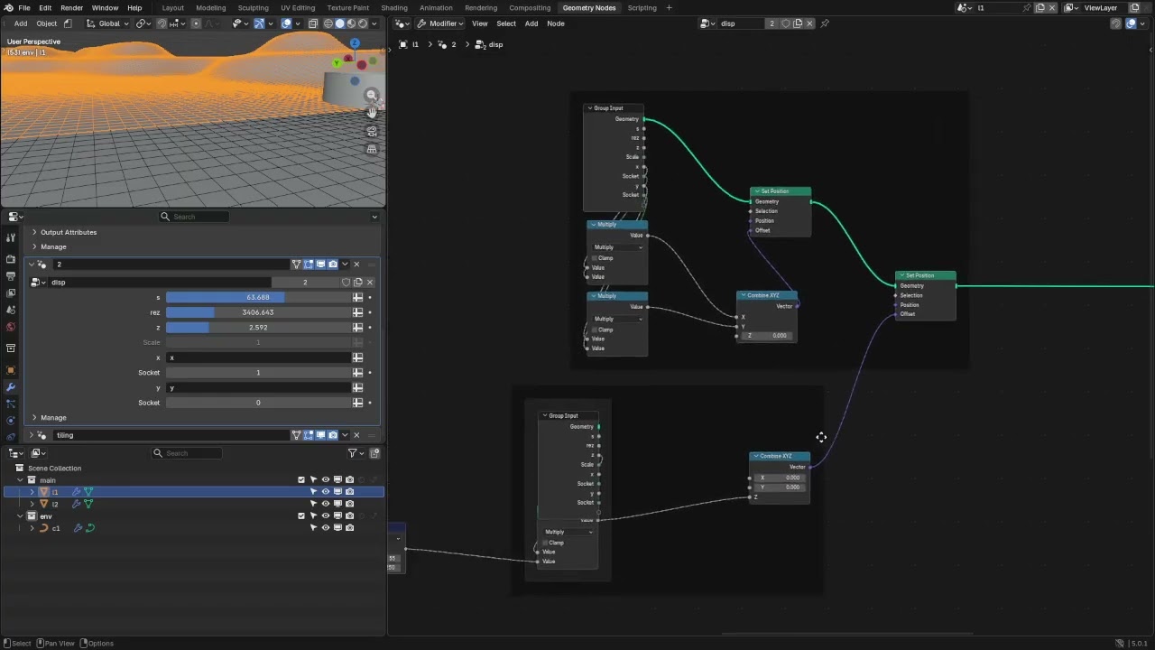
Task: Open the World properties tab icon
Action: point(11,327)
